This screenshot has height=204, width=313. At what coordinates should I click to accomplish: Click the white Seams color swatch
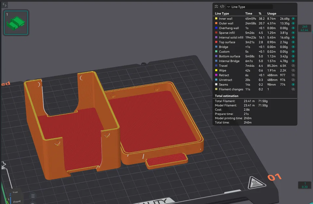[216, 85]
